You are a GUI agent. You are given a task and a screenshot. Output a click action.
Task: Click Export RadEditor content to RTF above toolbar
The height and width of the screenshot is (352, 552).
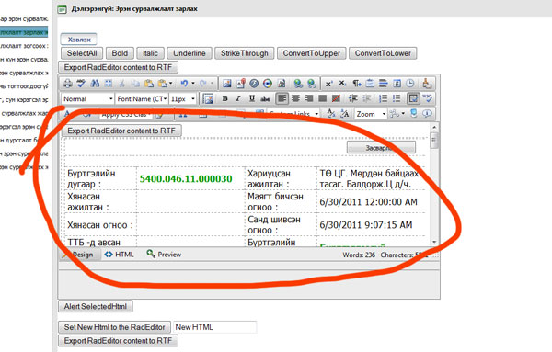tap(118, 67)
